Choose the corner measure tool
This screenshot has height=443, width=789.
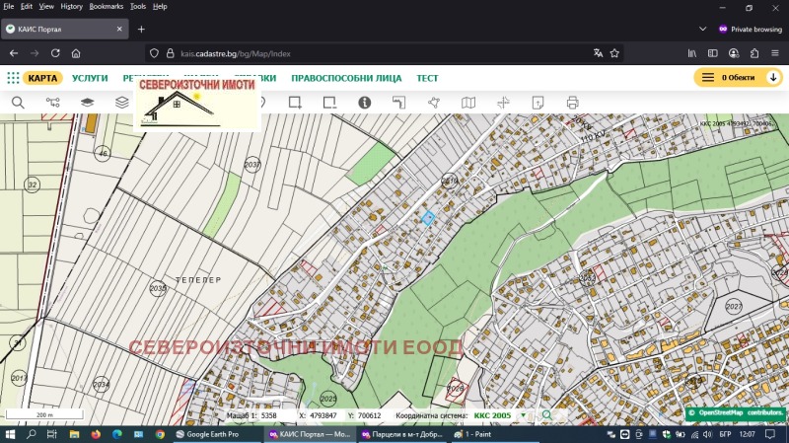pos(399,103)
